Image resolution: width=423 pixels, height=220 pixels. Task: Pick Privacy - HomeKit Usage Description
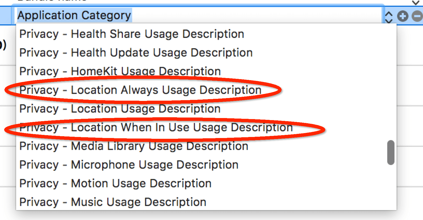point(120,71)
